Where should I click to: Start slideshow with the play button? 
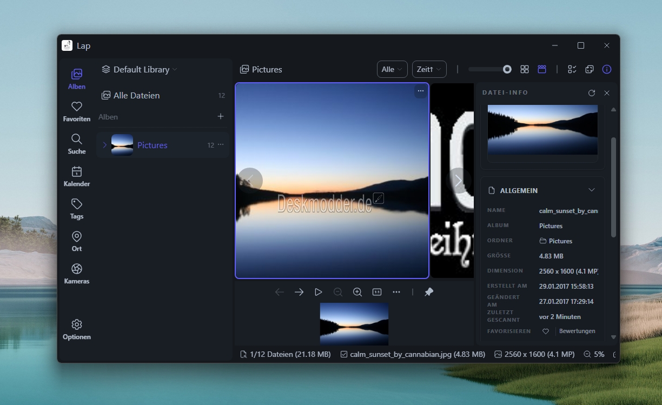tap(319, 292)
